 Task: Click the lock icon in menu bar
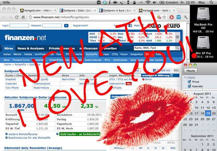click(x=134, y=2)
